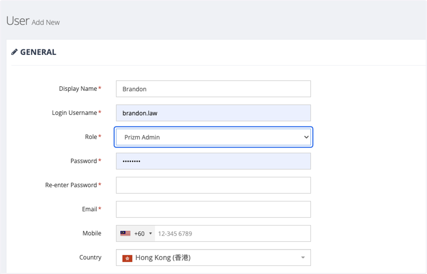Click the Mobile number input field
427x274 pixels.
click(233, 234)
